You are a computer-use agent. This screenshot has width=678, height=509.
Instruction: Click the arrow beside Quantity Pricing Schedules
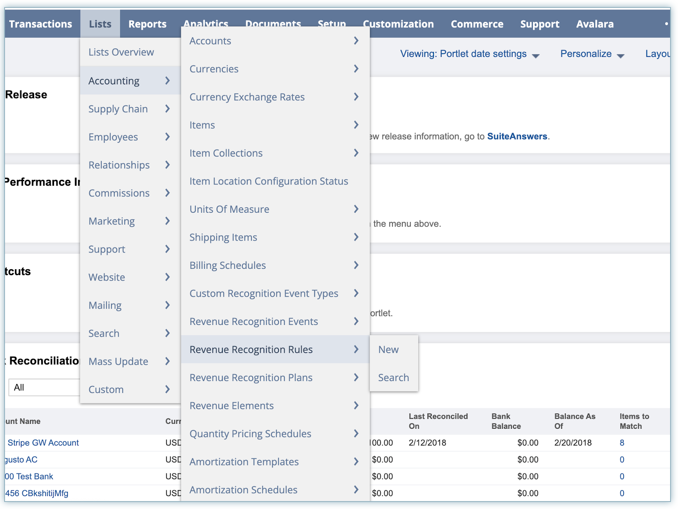tap(356, 433)
